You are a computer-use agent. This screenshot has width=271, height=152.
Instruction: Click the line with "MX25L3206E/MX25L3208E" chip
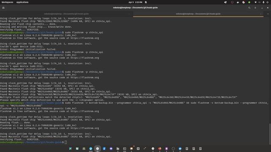(x=55, y=21)
